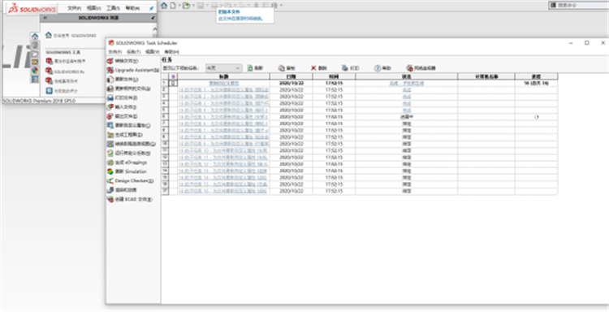Open the subtask 1 title link
This screenshot has width=609, height=312.
(223, 89)
